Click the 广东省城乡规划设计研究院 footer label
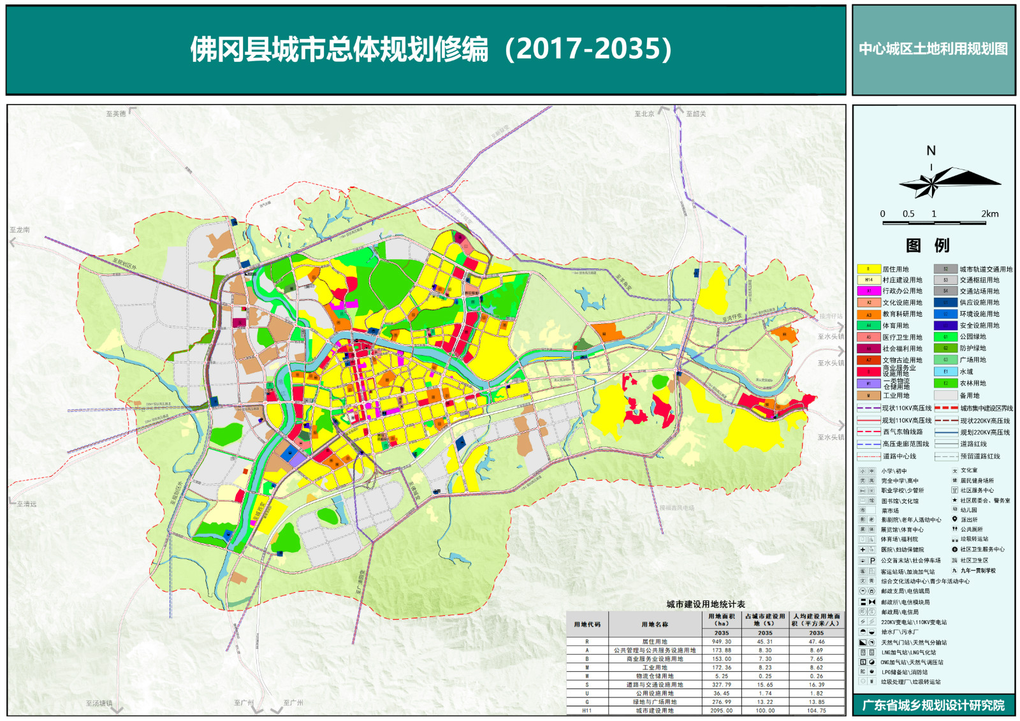Viewport: 1020px width, 721px height. 933,705
